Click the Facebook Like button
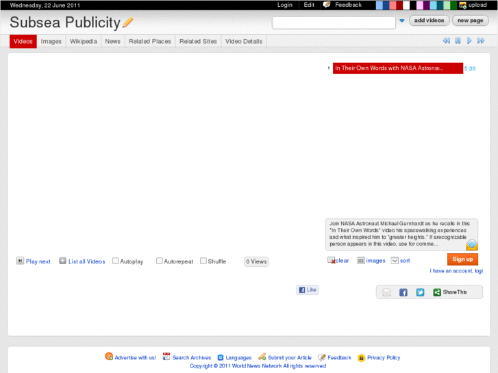The image size is (498, 373). click(308, 290)
